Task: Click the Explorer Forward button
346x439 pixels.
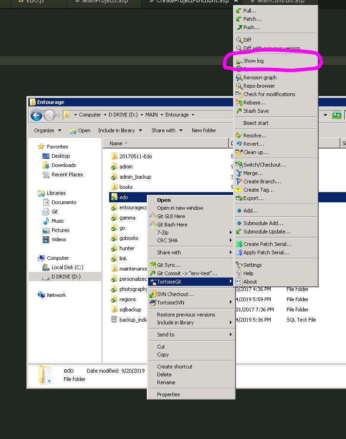Action: (49, 116)
